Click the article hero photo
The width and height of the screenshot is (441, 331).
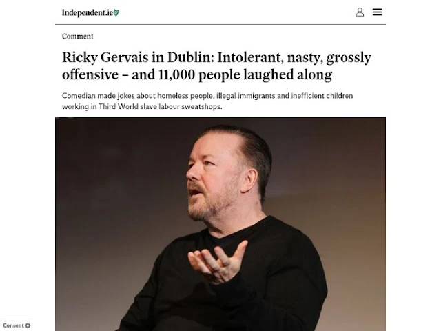tap(220, 224)
